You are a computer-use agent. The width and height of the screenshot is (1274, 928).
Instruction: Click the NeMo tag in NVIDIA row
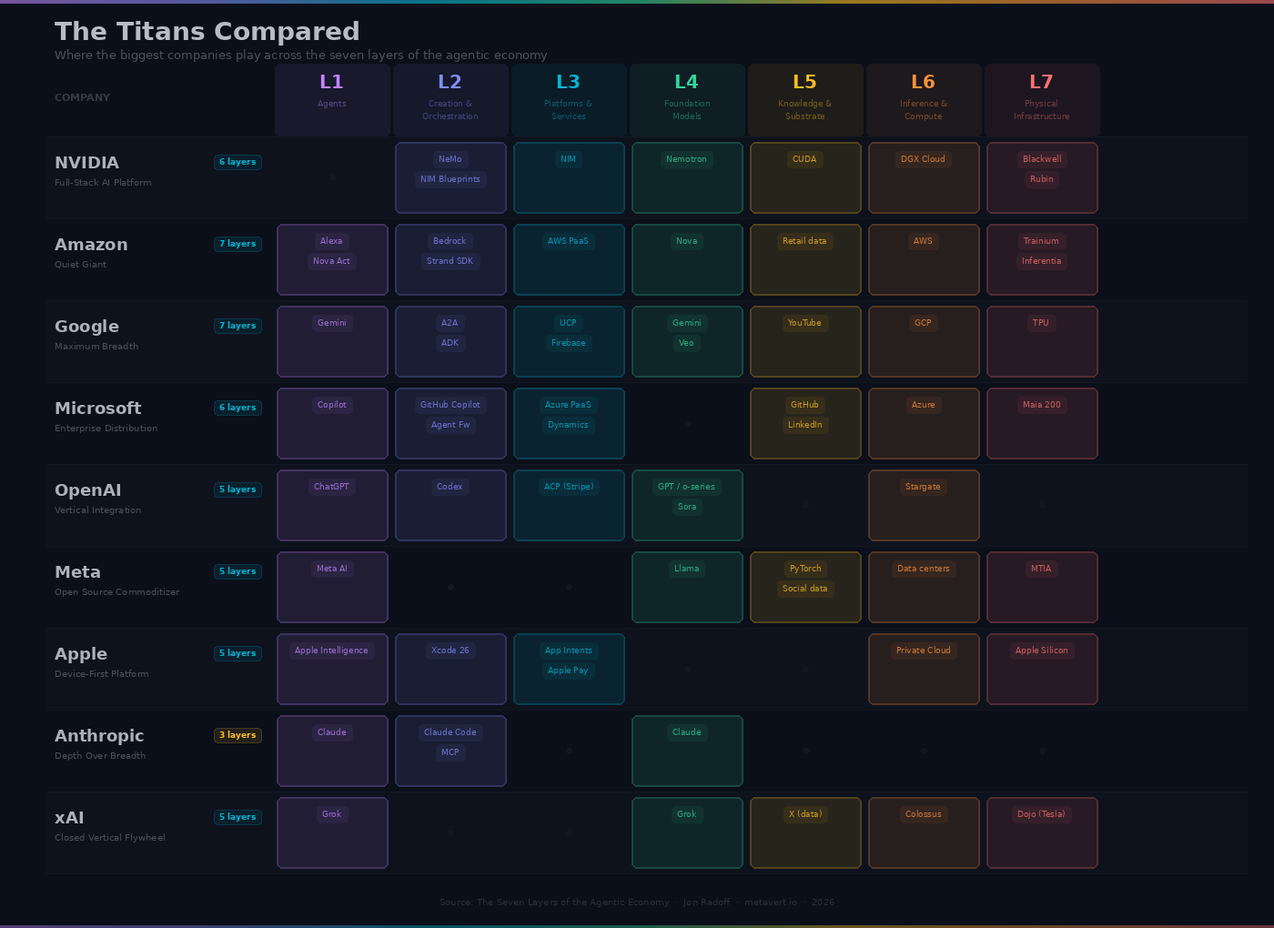(450, 159)
